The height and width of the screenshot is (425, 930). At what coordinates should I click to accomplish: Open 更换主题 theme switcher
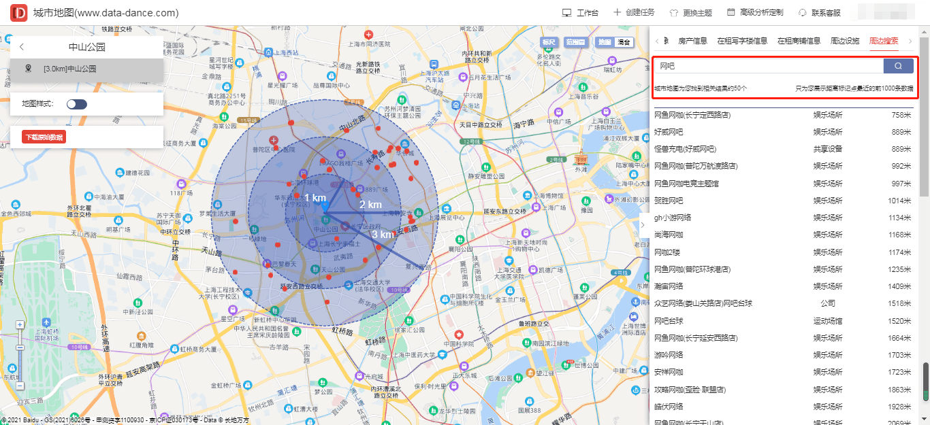pos(691,12)
